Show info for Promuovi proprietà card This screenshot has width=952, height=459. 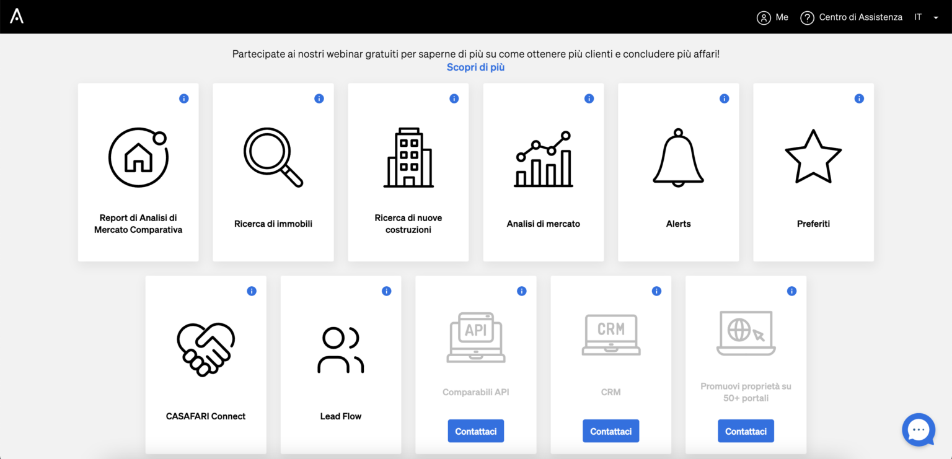click(x=791, y=291)
